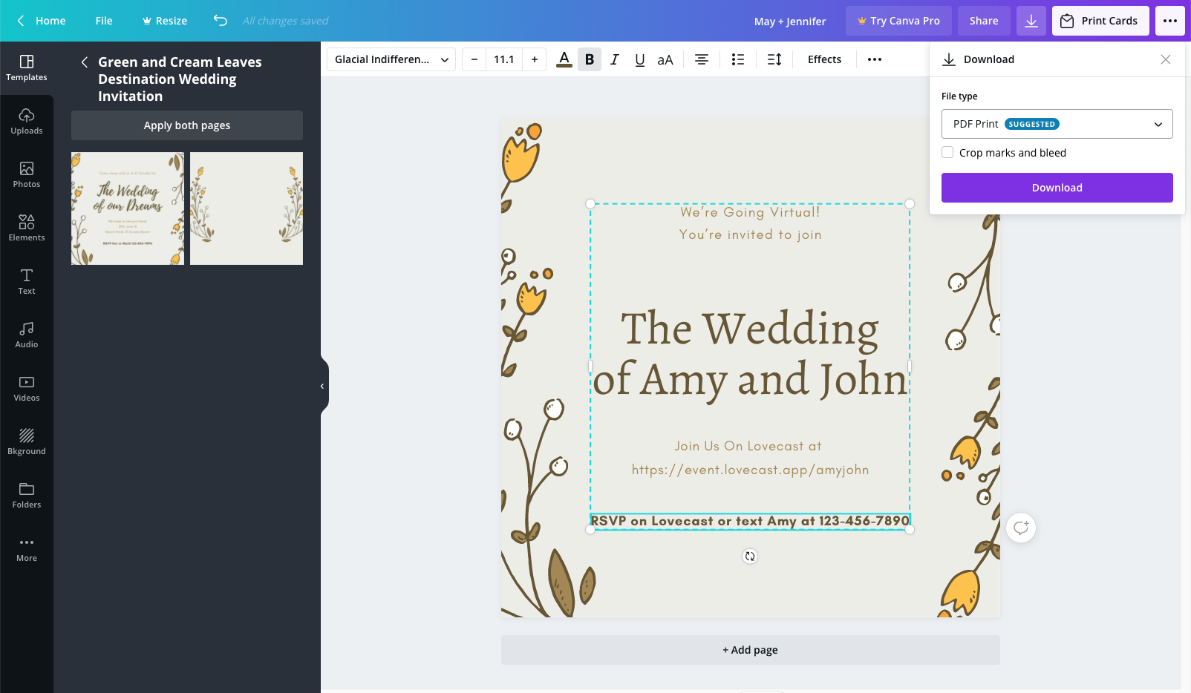This screenshot has height=693, width=1191.
Task: Select The Wedding of Amy and John heading
Action: point(750,354)
